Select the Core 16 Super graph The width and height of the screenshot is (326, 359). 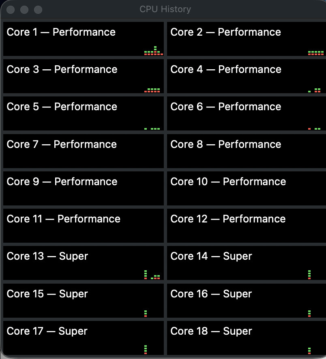[x=247, y=301]
